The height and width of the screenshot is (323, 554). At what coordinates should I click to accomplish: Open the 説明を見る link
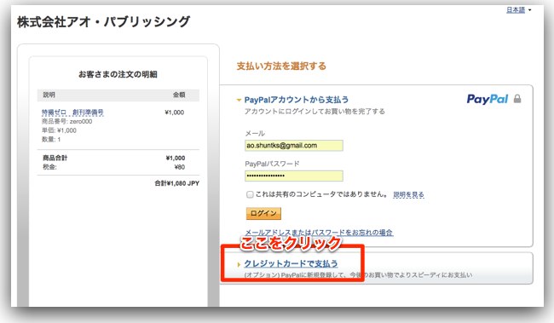click(408, 194)
